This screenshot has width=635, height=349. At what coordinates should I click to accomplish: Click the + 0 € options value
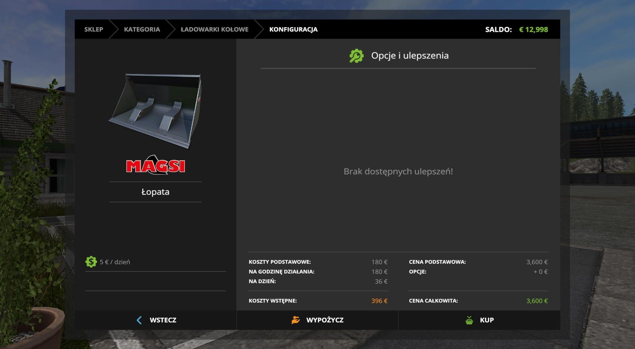(540, 272)
